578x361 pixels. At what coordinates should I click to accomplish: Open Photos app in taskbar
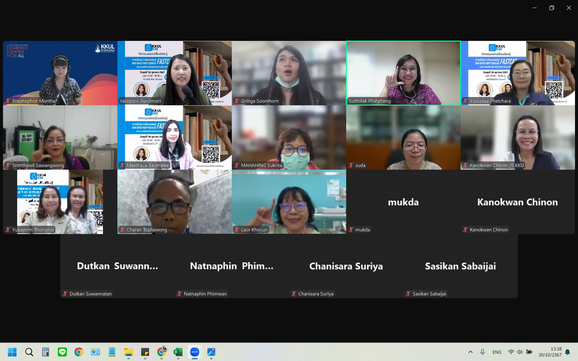pos(211,352)
